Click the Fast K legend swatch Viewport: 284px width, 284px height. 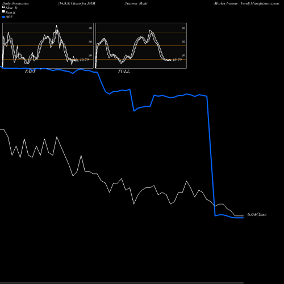pos(3,11)
